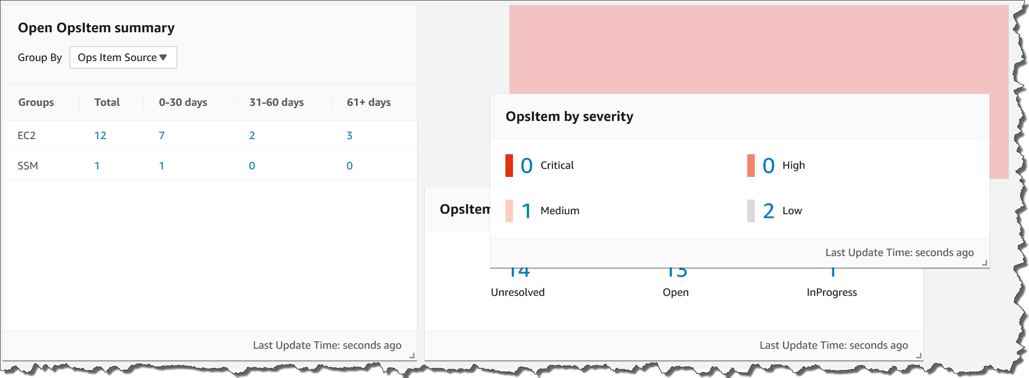1029x378 pixels.
Task: Click the Unresolved count of 14
Action: tap(517, 272)
